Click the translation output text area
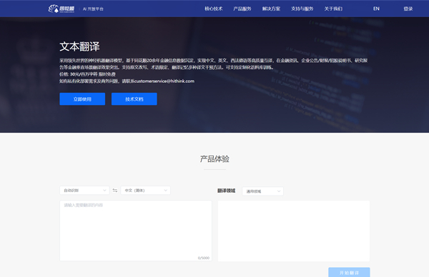Image resolution: width=429 pixels, height=277 pixels. point(294,231)
